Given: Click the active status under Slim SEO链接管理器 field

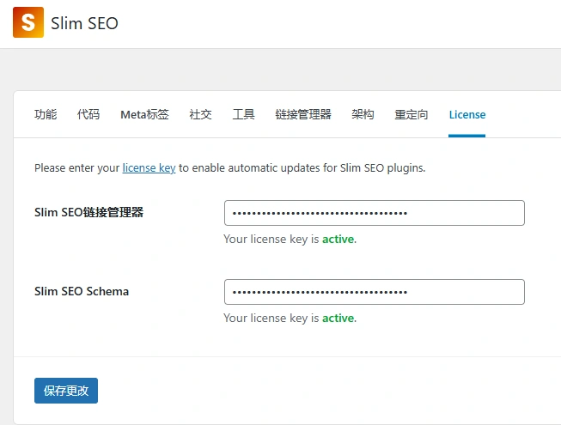Looking at the screenshot, I should (338, 240).
